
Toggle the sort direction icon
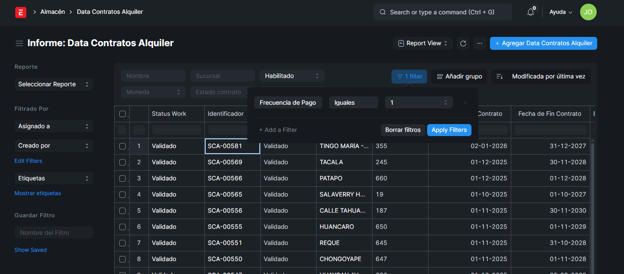500,77
